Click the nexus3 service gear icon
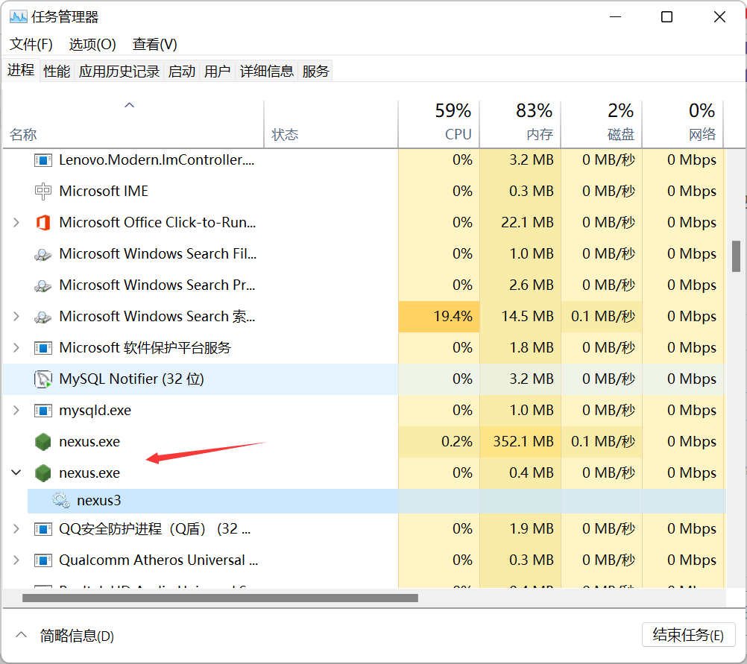 pyautogui.click(x=61, y=501)
